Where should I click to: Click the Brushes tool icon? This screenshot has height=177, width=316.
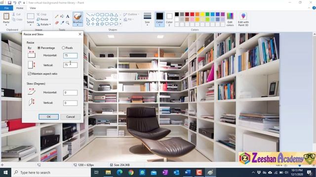[x=78, y=16]
